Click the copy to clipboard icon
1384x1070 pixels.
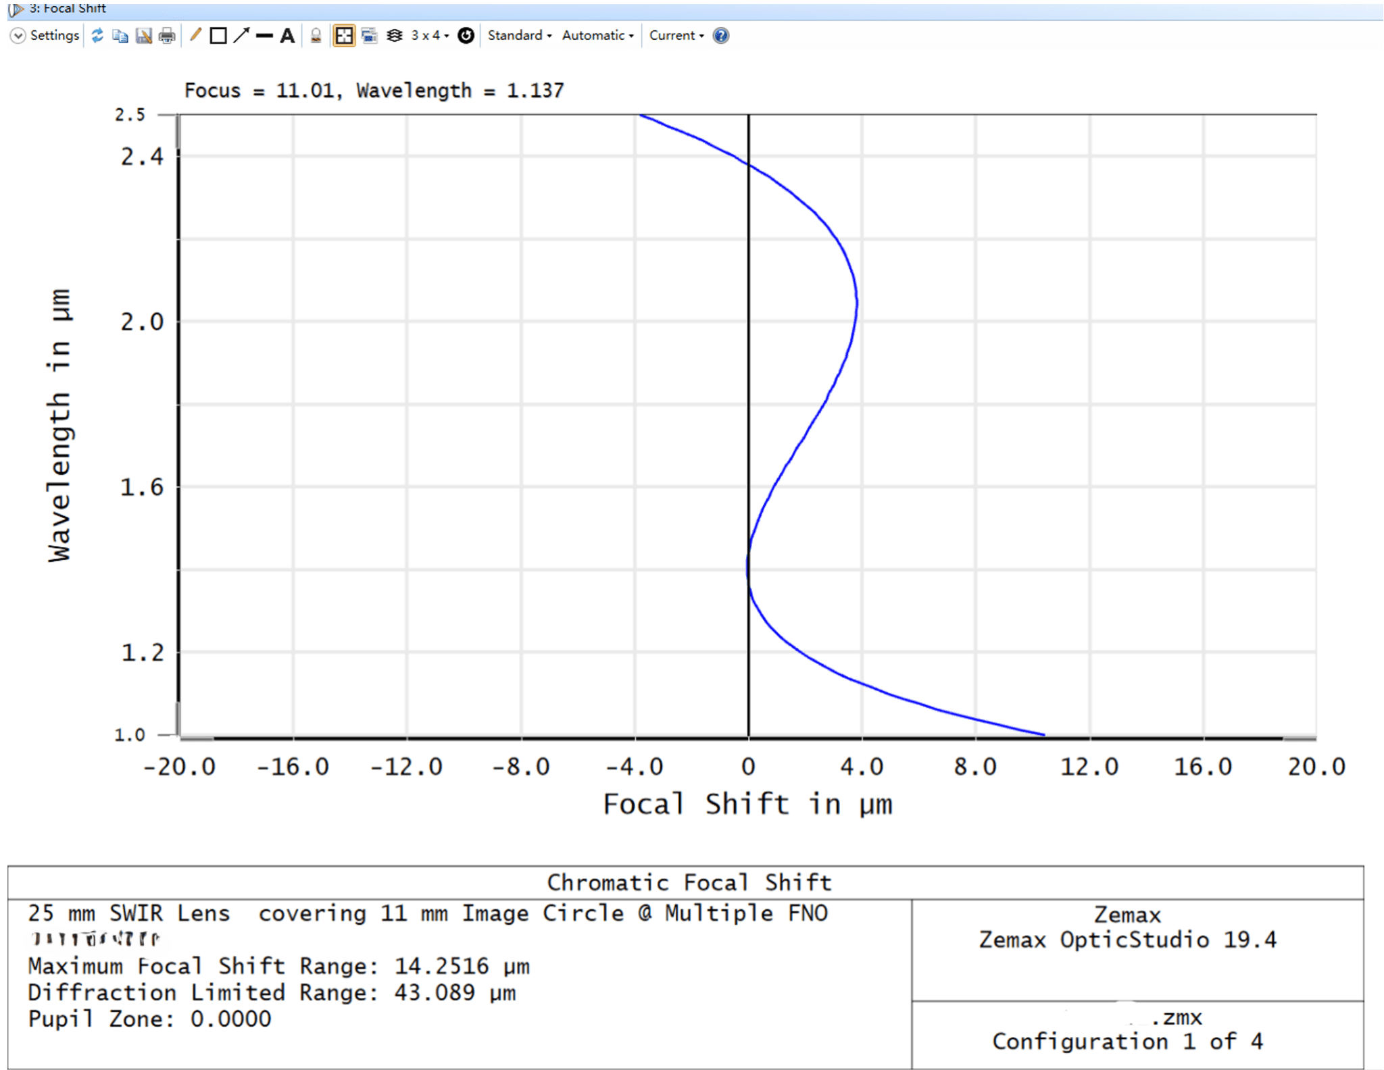coord(120,36)
